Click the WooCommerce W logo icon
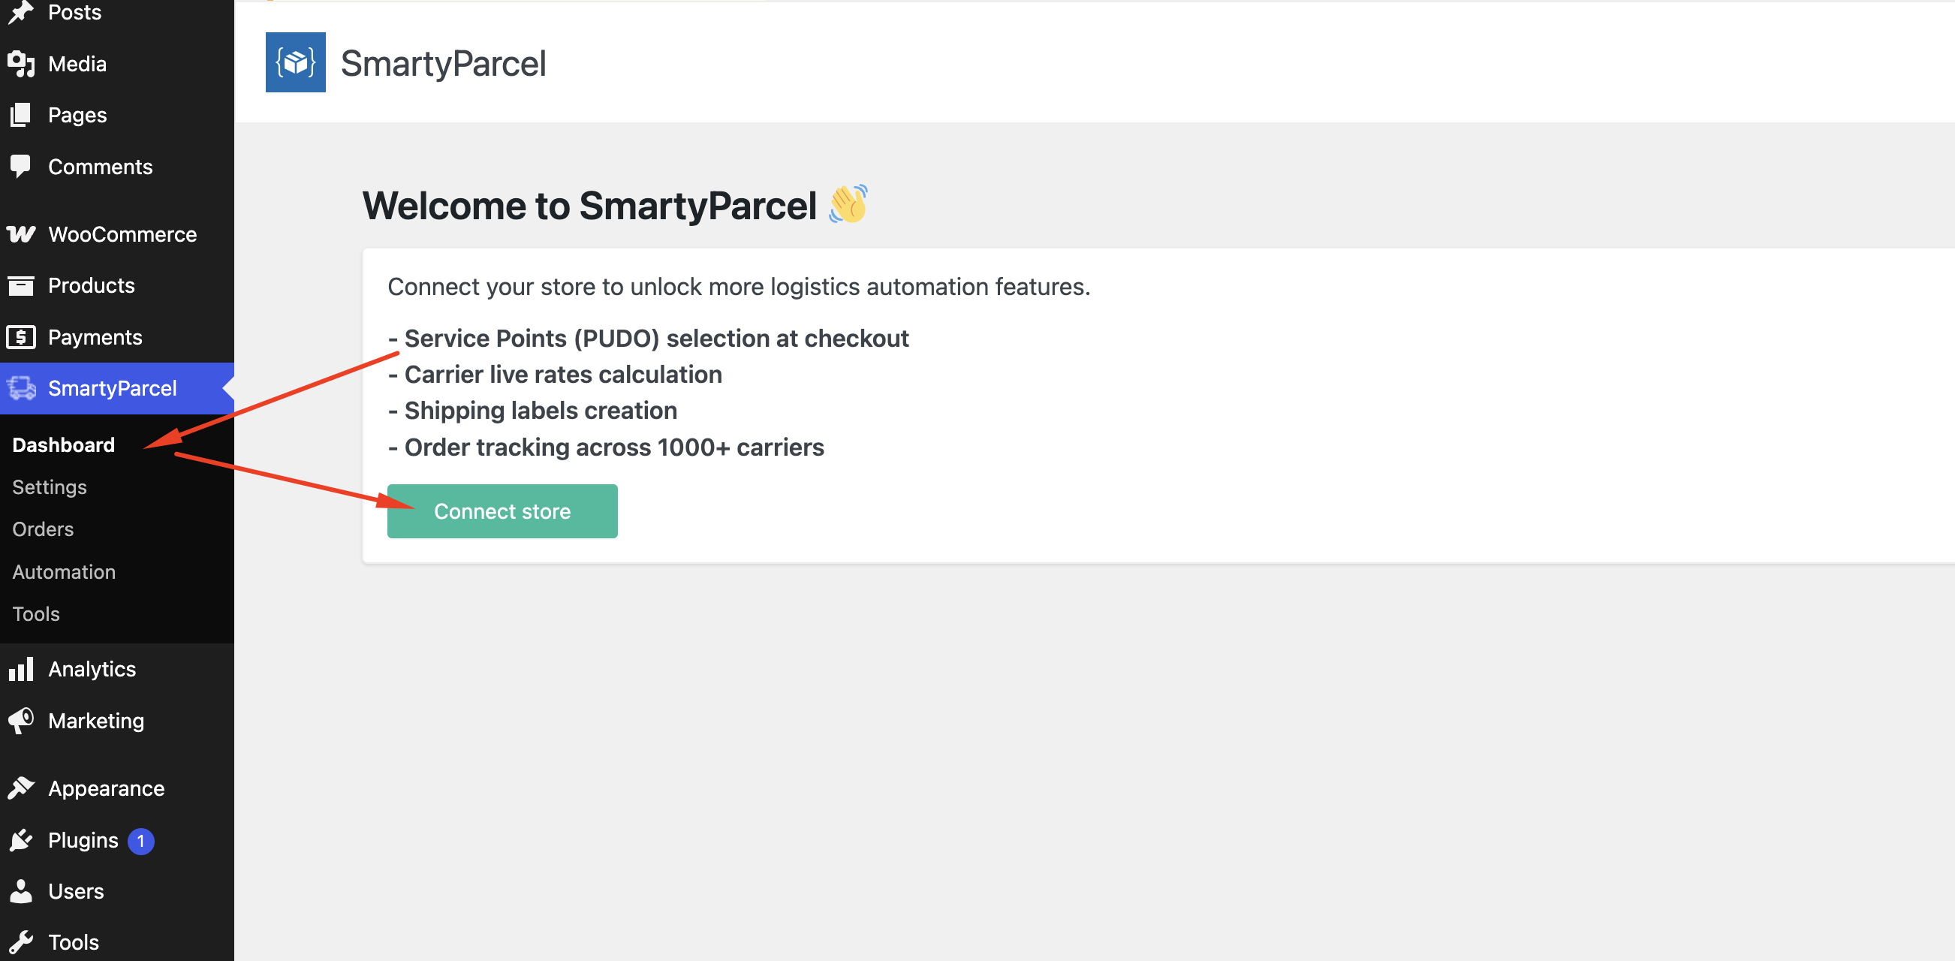Viewport: 1955px width, 961px height. coord(20,233)
